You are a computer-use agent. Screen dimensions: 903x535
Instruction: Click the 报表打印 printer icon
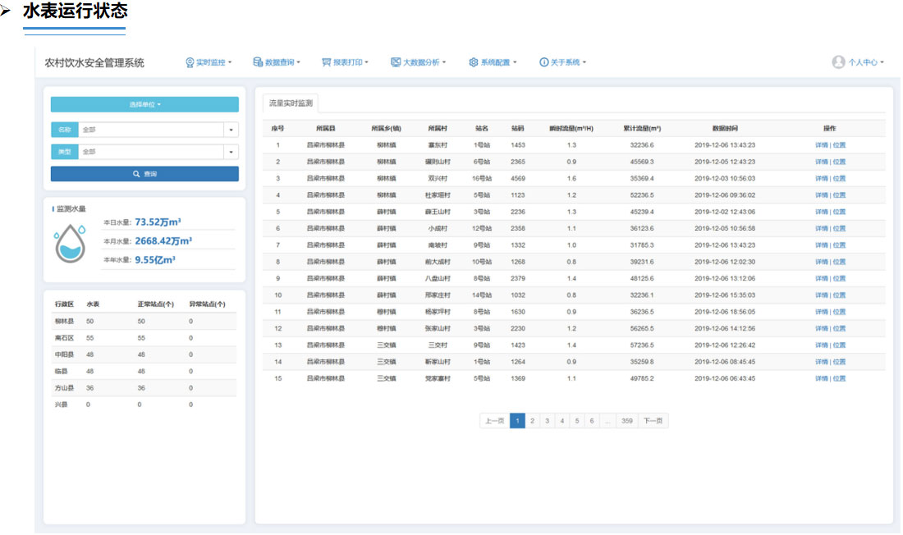326,62
